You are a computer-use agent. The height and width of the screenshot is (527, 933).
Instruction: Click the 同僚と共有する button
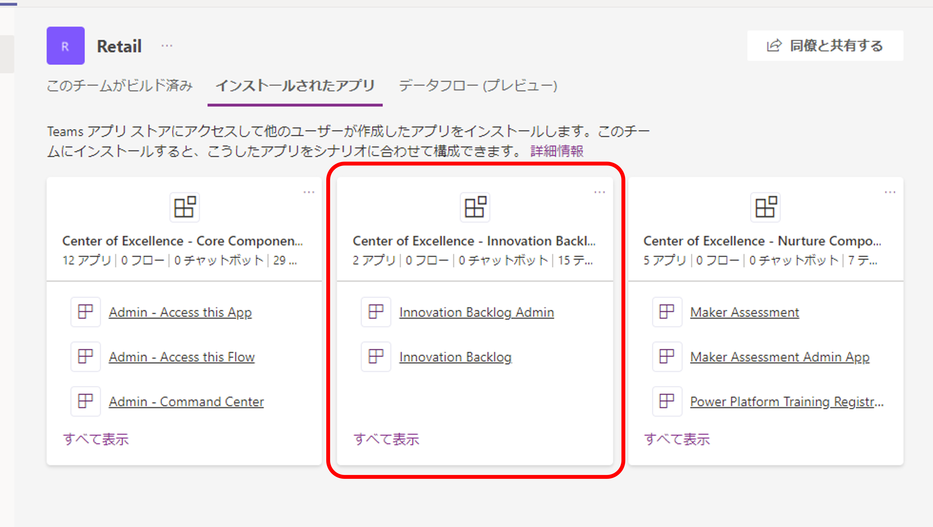click(x=825, y=46)
